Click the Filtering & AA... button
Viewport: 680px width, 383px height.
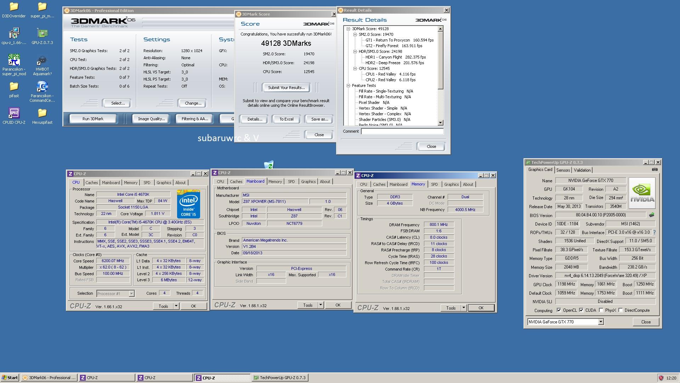pos(195,119)
